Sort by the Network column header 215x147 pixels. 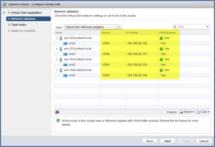click(113, 33)
